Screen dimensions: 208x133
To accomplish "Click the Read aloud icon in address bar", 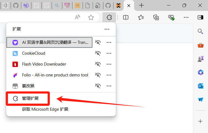I will click(77, 17).
